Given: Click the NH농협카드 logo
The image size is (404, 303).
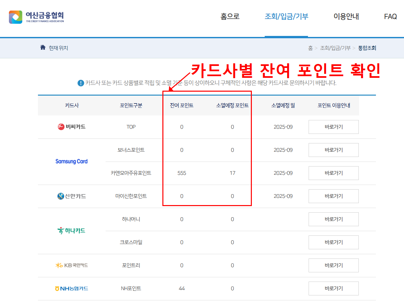Looking at the screenshot, I should 72,288.
